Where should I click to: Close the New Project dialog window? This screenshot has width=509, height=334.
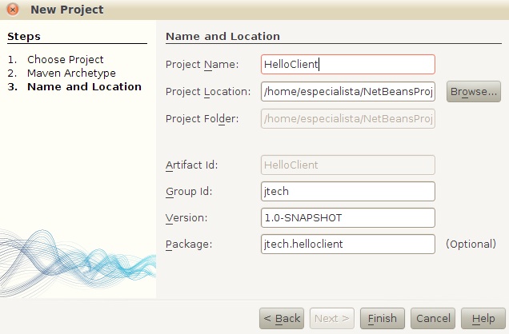tap(12, 10)
